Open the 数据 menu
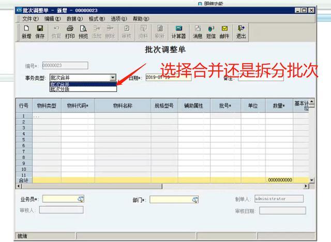 coord(74,19)
